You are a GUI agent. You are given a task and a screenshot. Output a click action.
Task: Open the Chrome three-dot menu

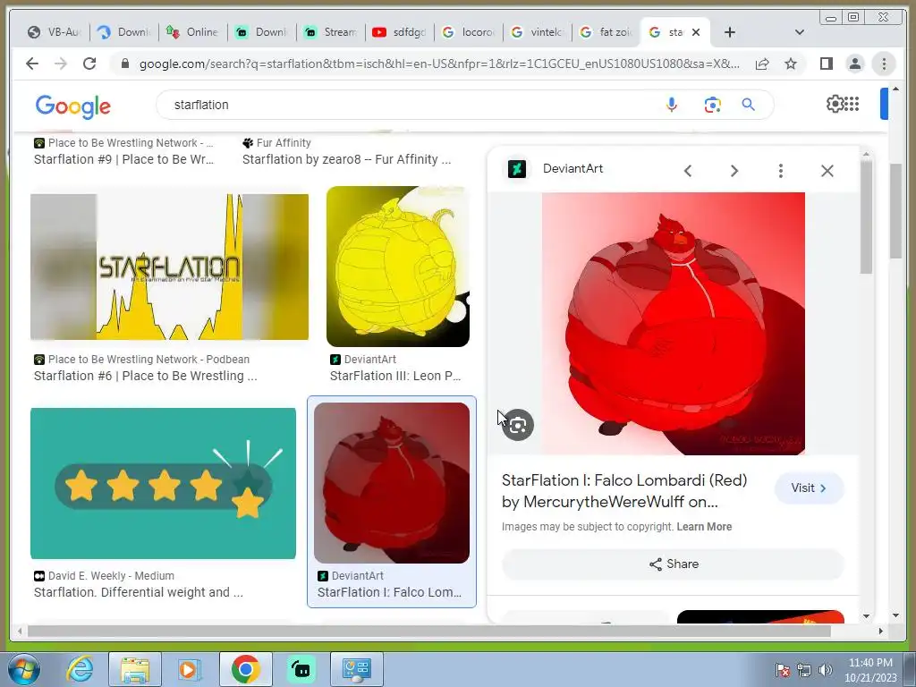coord(884,64)
